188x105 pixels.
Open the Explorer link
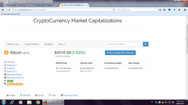point(11,68)
